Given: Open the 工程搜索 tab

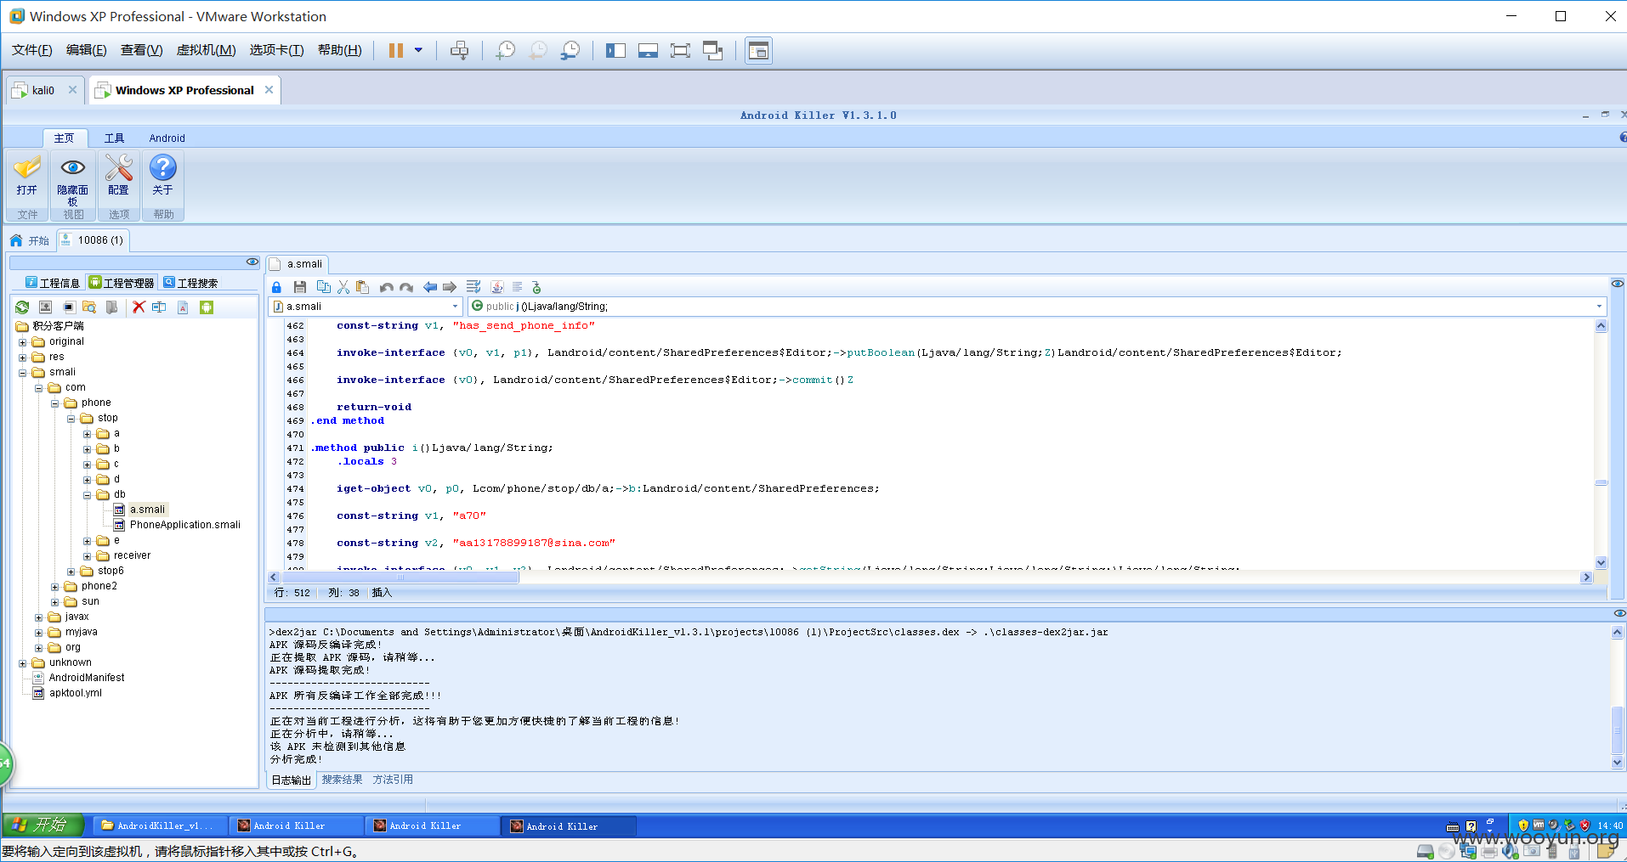Looking at the screenshot, I should point(190,283).
